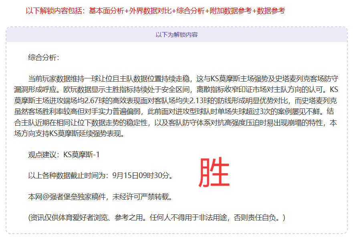Click the '综合分析:' heading
This screenshot has height=240, width=355.
(43, 58)
